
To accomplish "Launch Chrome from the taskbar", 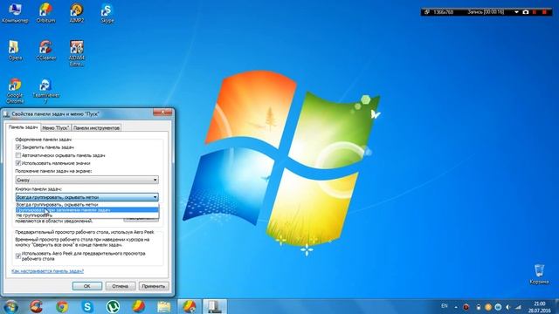I will coord(62,306).
